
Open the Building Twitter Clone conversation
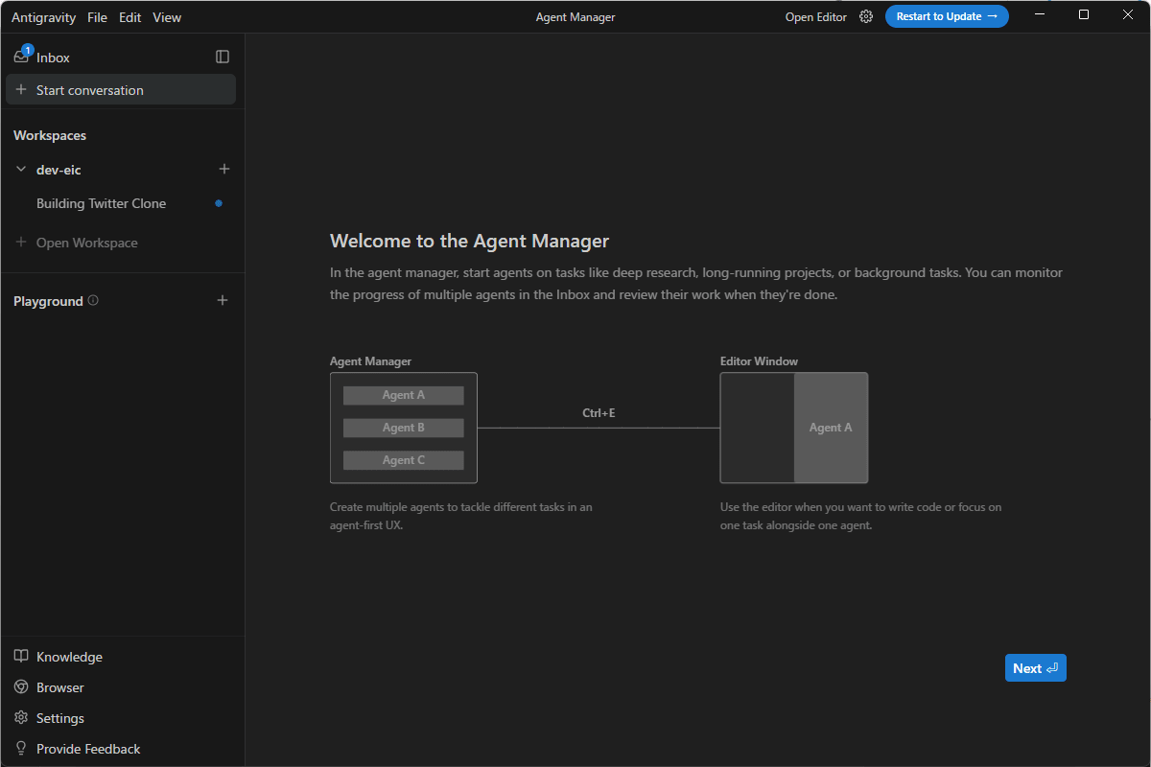(101, 203)
